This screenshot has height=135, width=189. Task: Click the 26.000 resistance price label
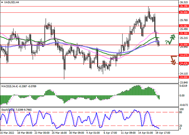point(183,12)
